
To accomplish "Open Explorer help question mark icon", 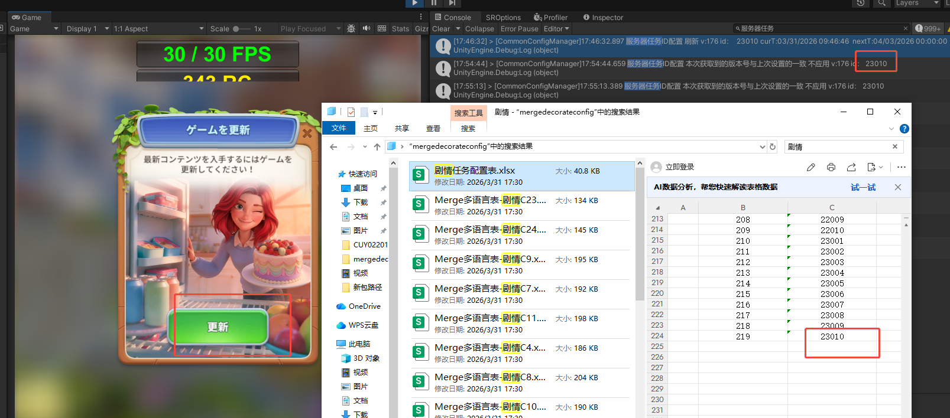I will pos(904,129).
